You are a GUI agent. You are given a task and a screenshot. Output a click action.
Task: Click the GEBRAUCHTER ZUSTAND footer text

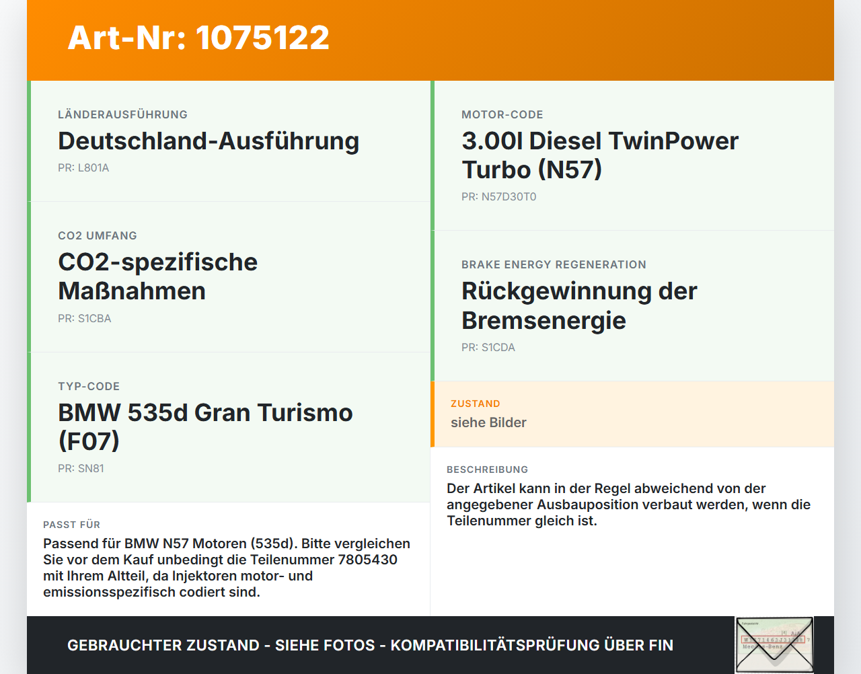(370, 645)
